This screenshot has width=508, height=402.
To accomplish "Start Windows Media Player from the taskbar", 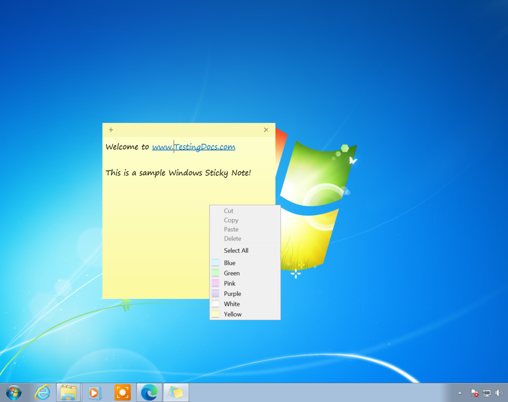I will tap(95, 392).
